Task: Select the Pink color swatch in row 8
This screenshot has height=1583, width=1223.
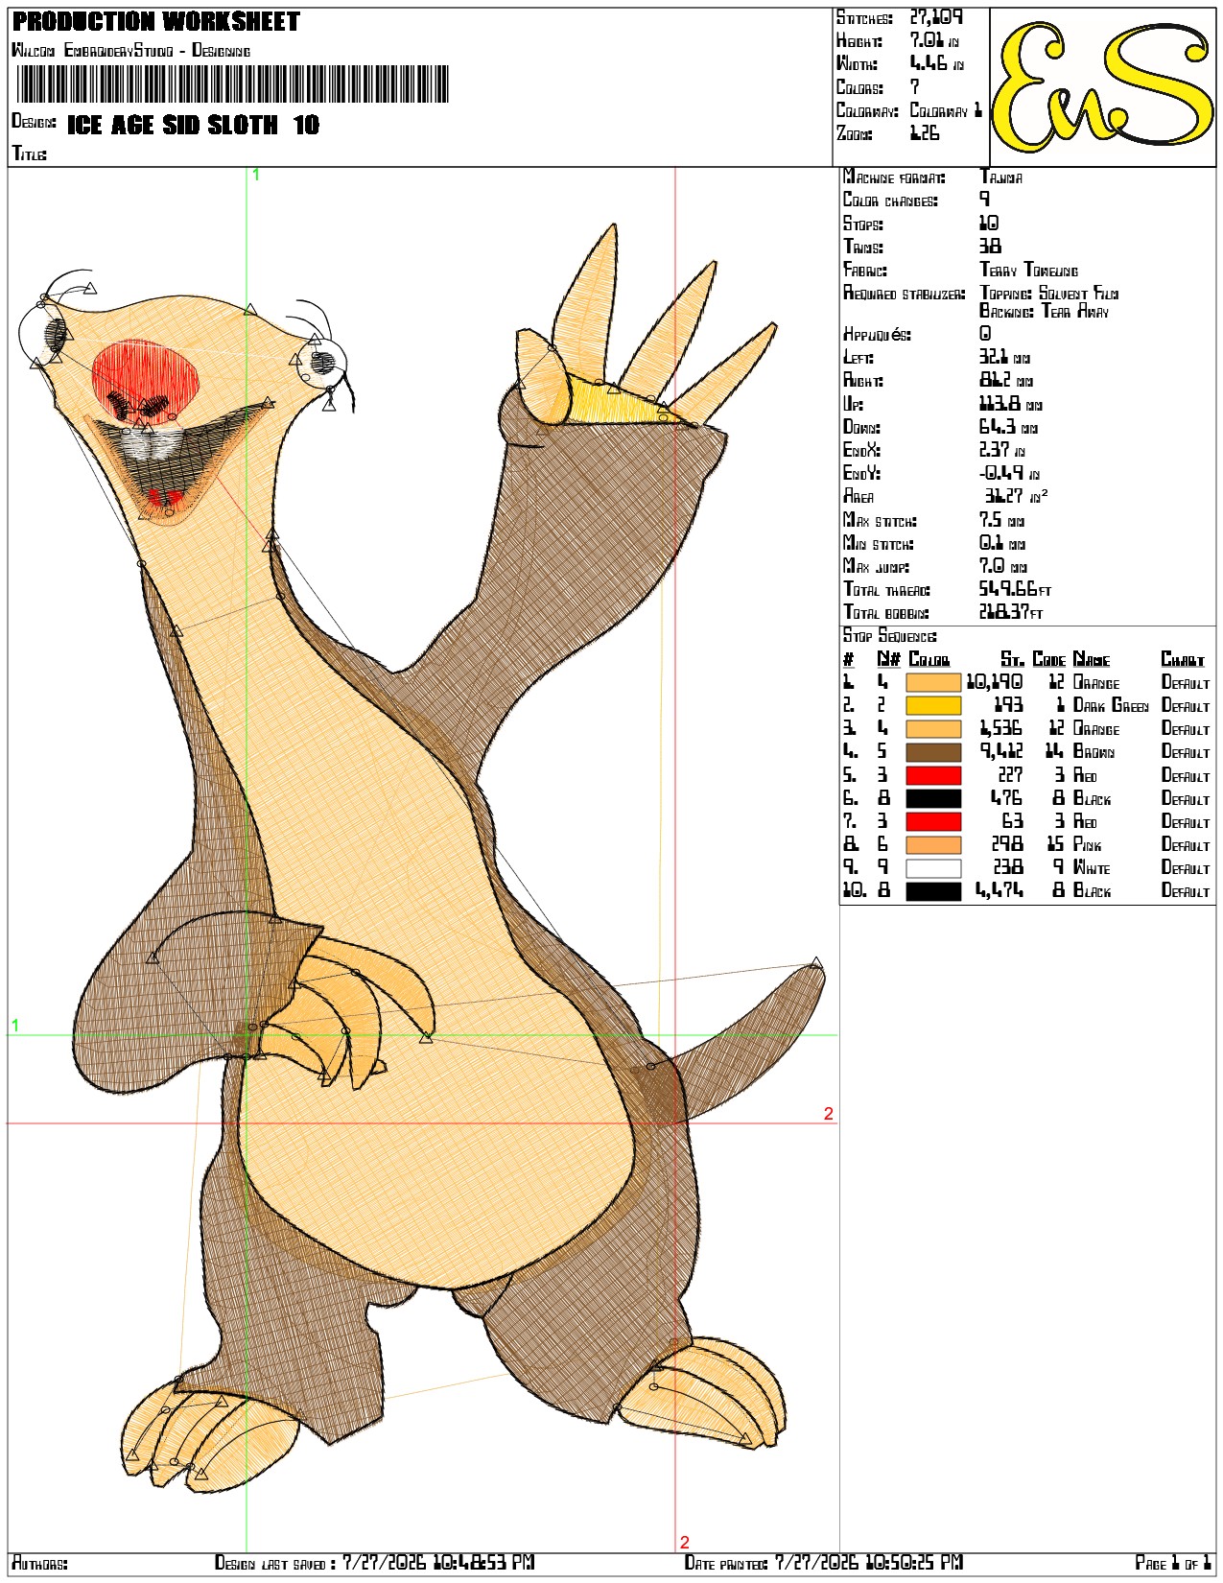Action: point(933,845)
